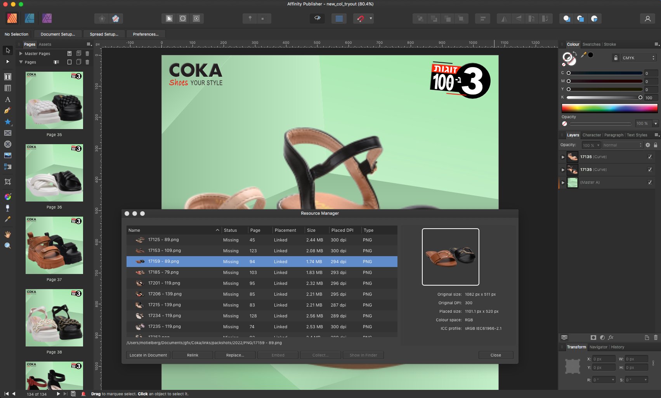Click the Relink button
This screenshot has height=398, width=661.
193,355
